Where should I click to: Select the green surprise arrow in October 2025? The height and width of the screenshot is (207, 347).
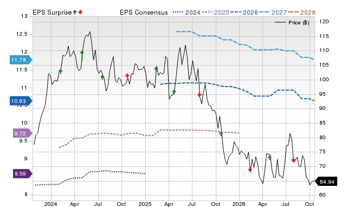(x=221, y=133)
